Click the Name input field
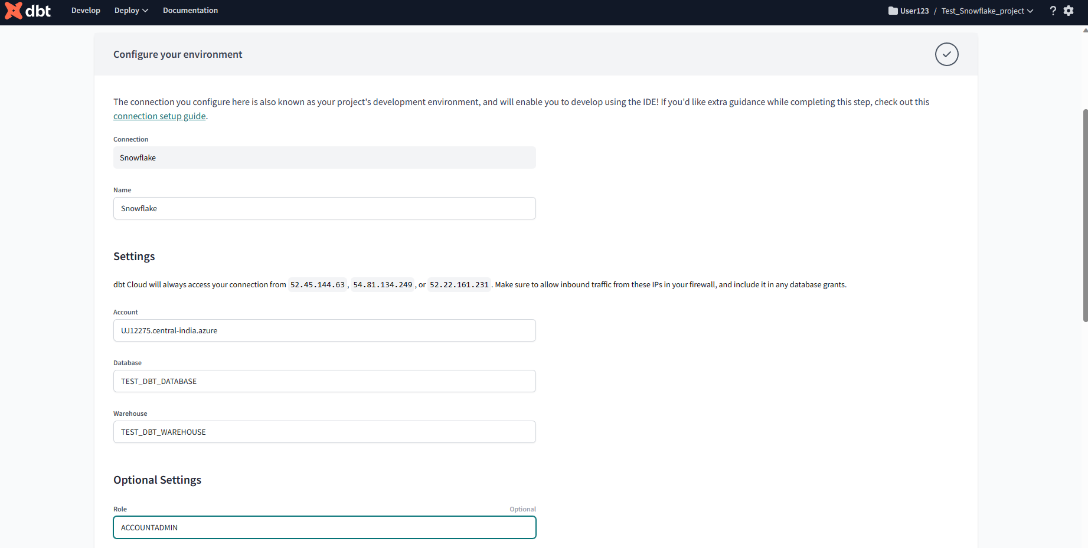 [x=325, y=208]
